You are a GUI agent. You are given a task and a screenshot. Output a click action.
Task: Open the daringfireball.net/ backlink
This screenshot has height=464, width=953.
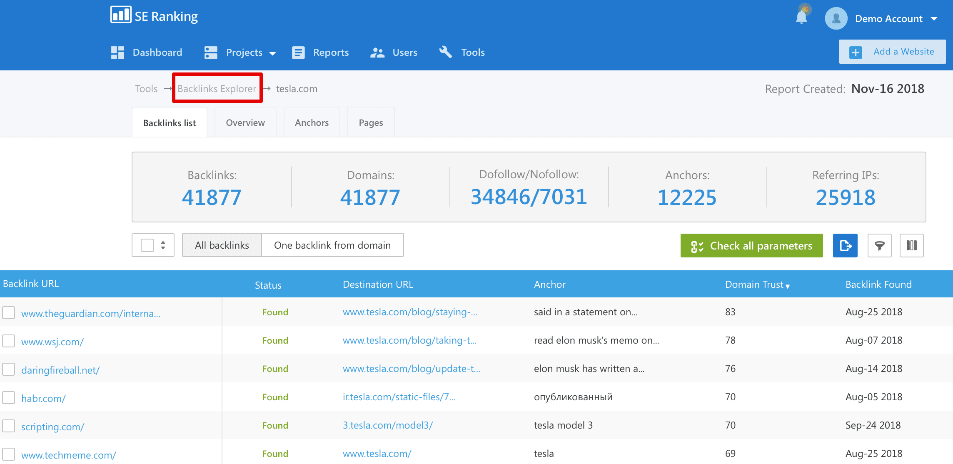point(60,370)
